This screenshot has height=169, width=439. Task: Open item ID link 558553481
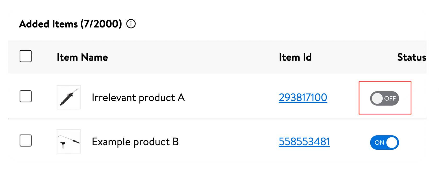point(304,142)
